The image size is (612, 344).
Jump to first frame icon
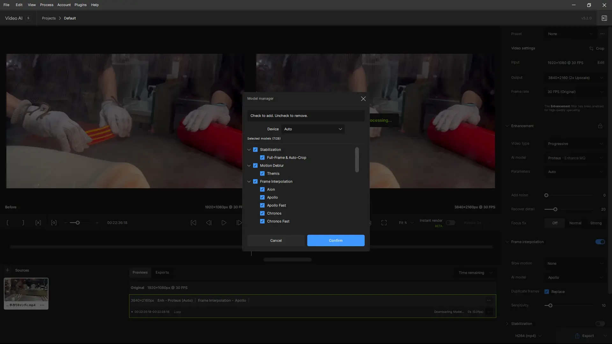193,223
